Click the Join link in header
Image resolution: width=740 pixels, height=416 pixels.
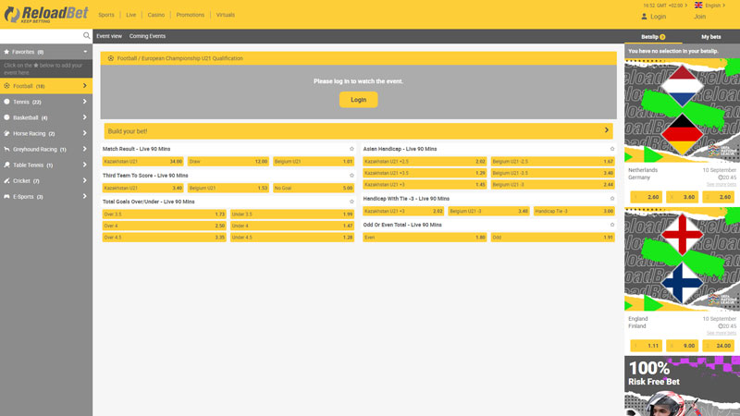(699, 17)
